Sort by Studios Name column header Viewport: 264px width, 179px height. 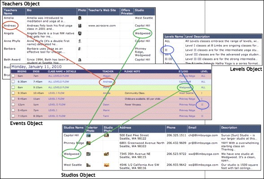(x=74, y=128)
